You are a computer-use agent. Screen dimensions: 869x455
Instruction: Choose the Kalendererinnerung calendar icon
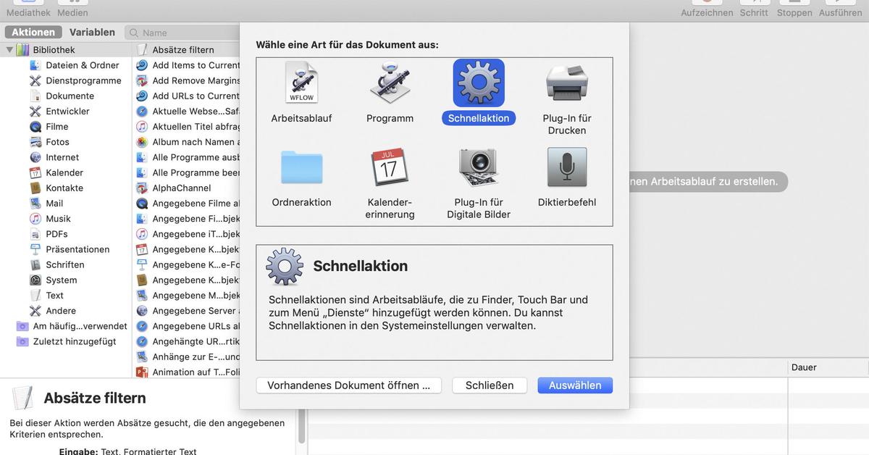pos(390,167)
